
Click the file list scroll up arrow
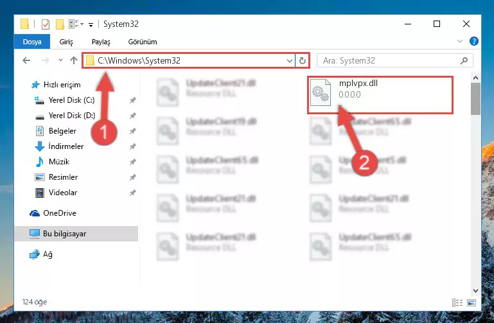[x=475, y=78]
